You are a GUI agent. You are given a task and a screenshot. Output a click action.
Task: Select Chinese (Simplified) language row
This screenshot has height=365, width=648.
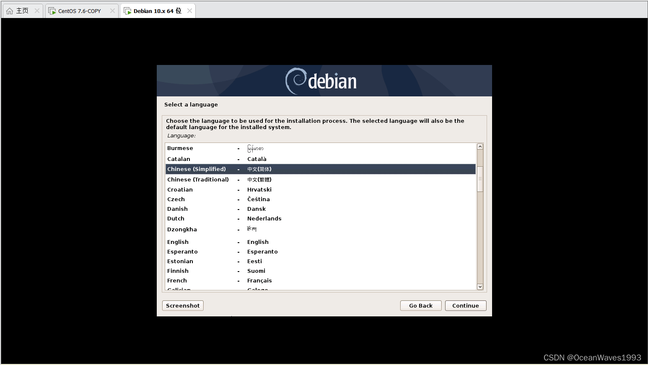tap(321, 169)
